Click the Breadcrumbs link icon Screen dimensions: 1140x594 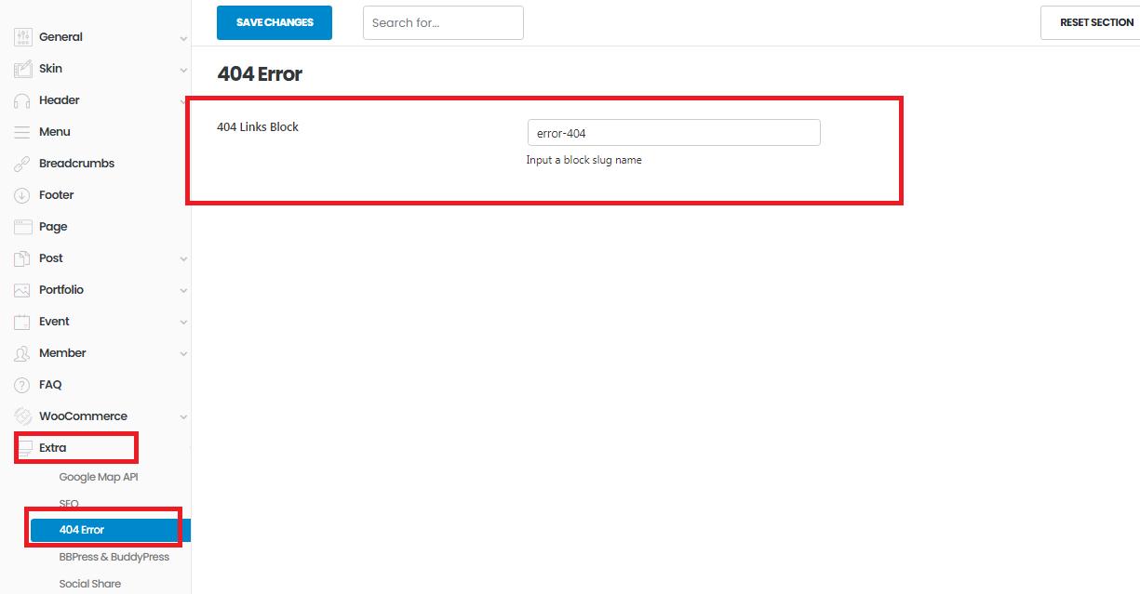(22, 164)
